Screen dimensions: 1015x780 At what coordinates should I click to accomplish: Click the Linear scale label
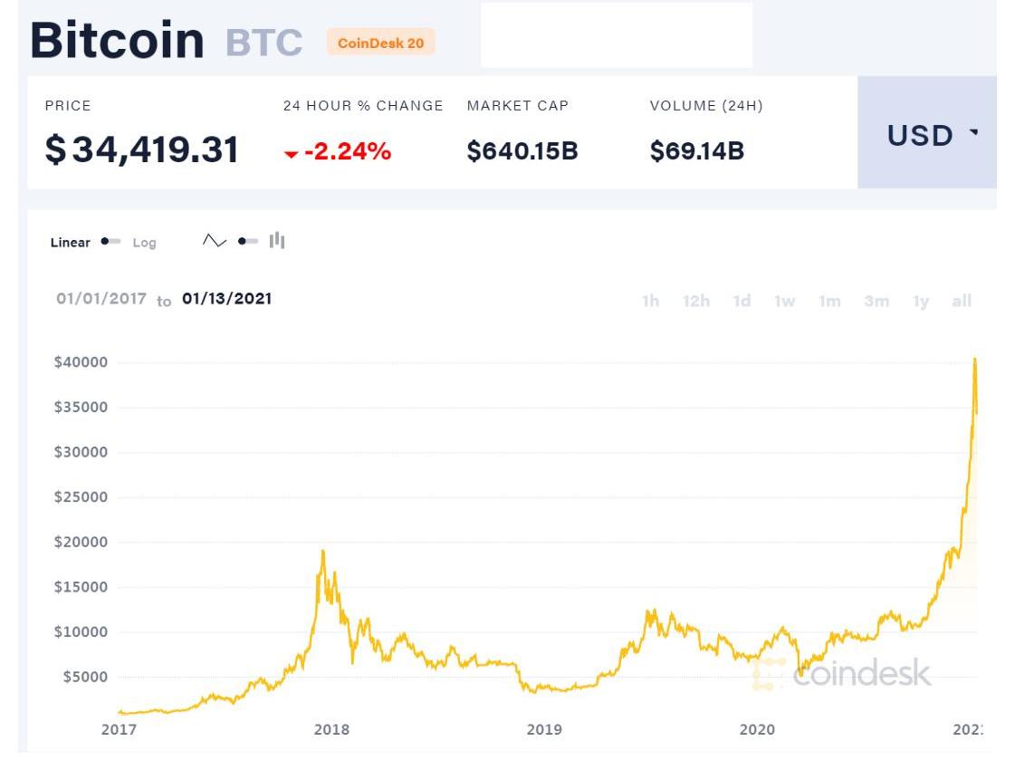70,243
